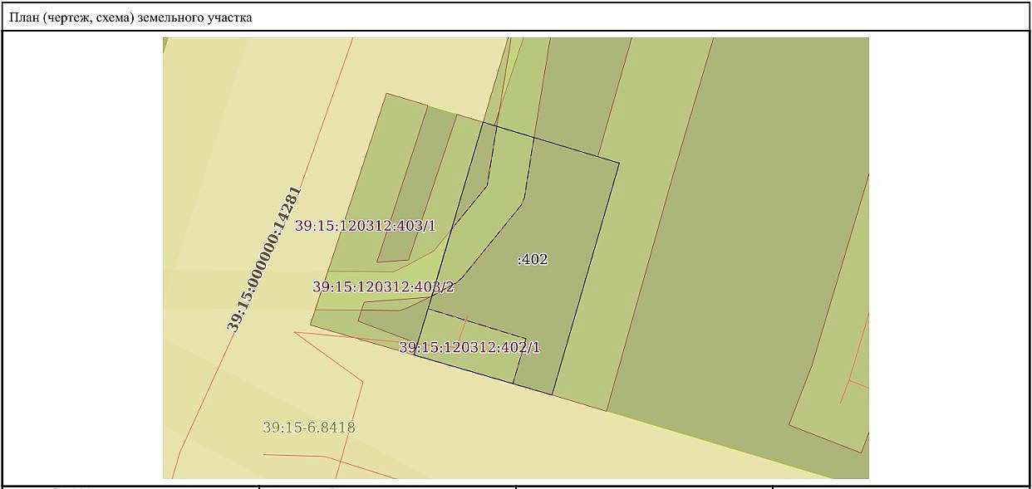
Task: Click the cadastral label 39:15:120312:402/1
Action: [x=469, y=348]
